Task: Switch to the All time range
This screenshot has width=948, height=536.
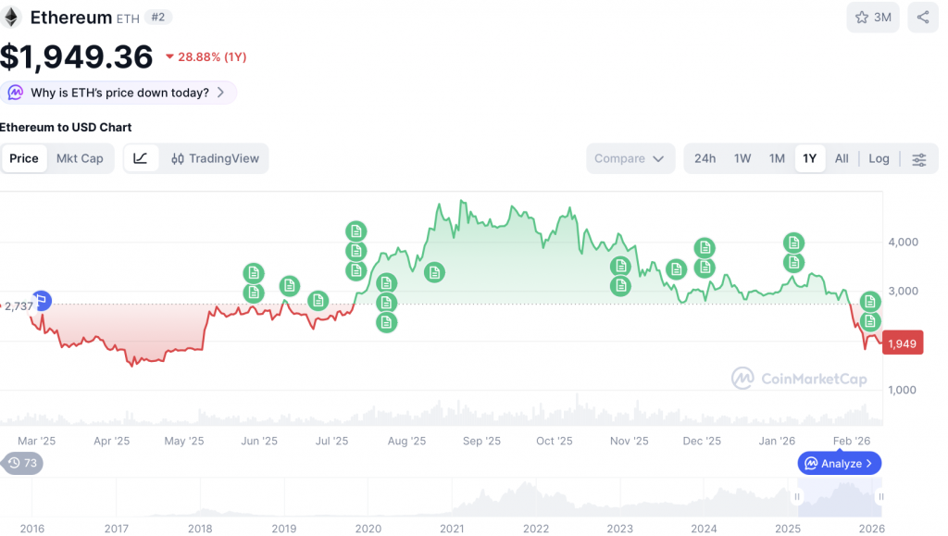Action: pos(842,158)
